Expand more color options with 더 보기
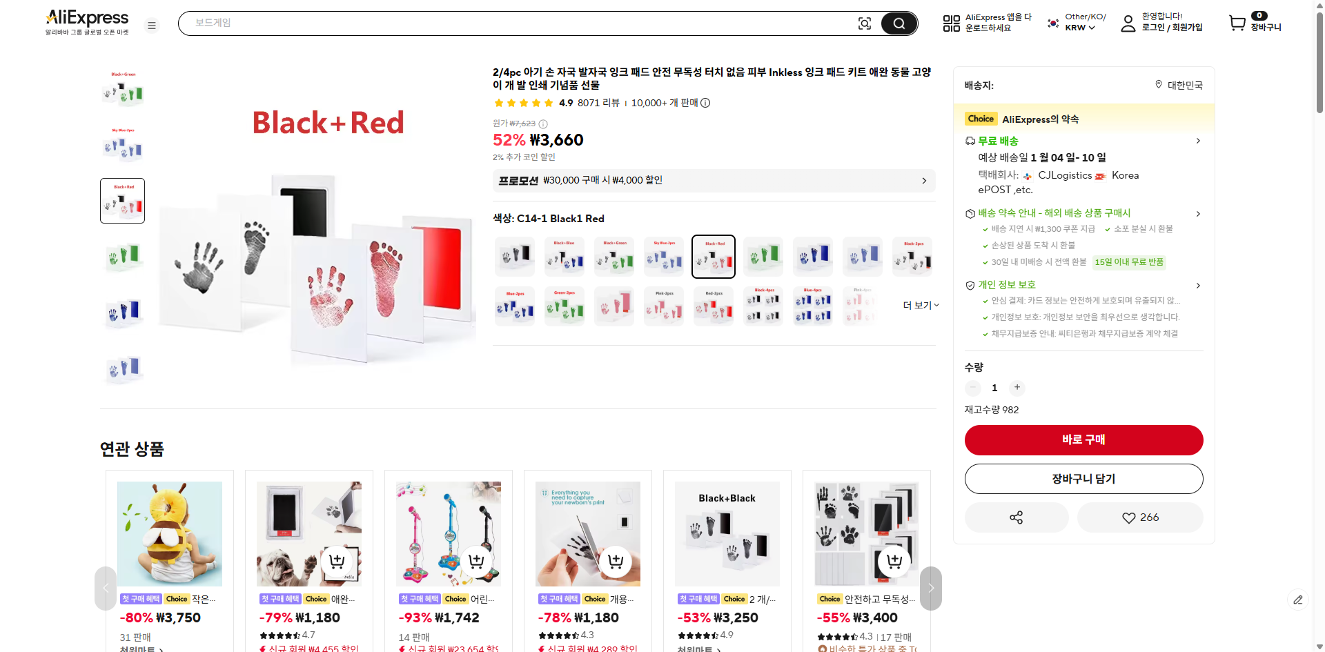The image size is (1325, 652). tap(921, 305)
